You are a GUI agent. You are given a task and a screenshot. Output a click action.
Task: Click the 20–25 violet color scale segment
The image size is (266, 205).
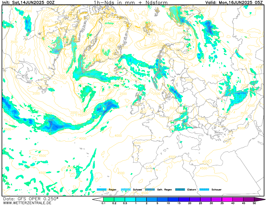click(195, 199)
